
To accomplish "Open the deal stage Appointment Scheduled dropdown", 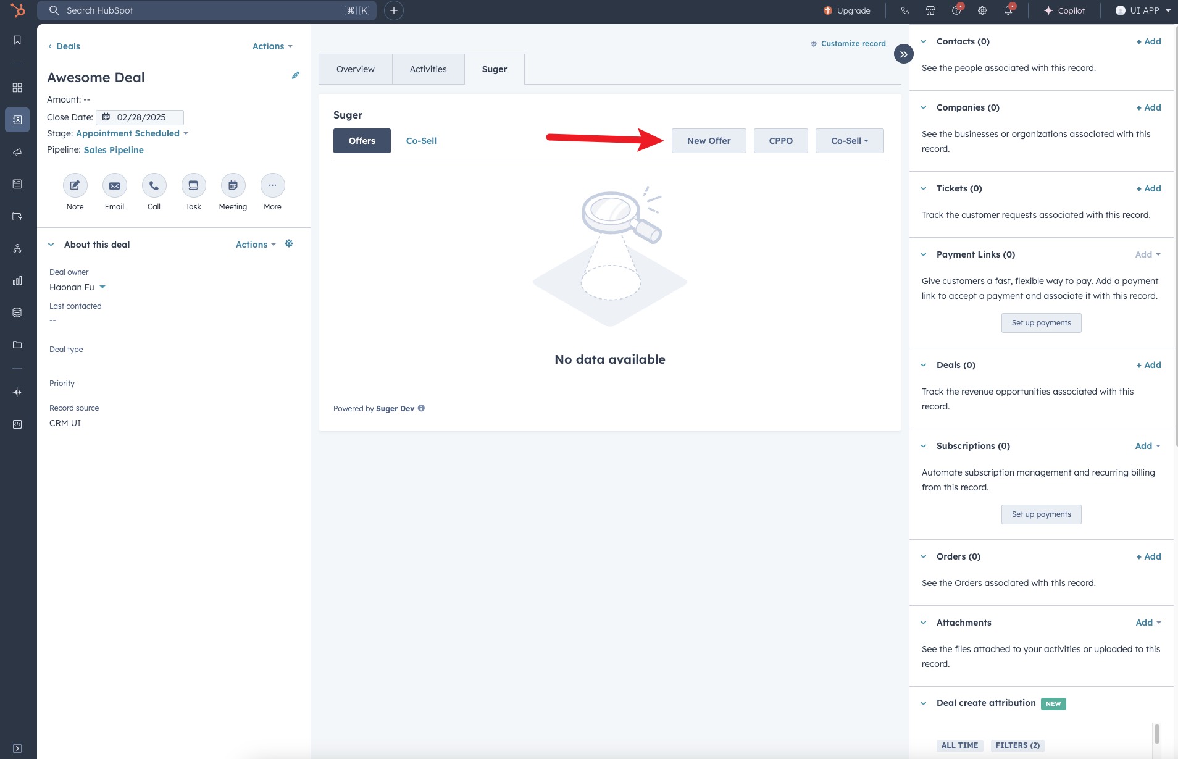I will pos(132,133).
